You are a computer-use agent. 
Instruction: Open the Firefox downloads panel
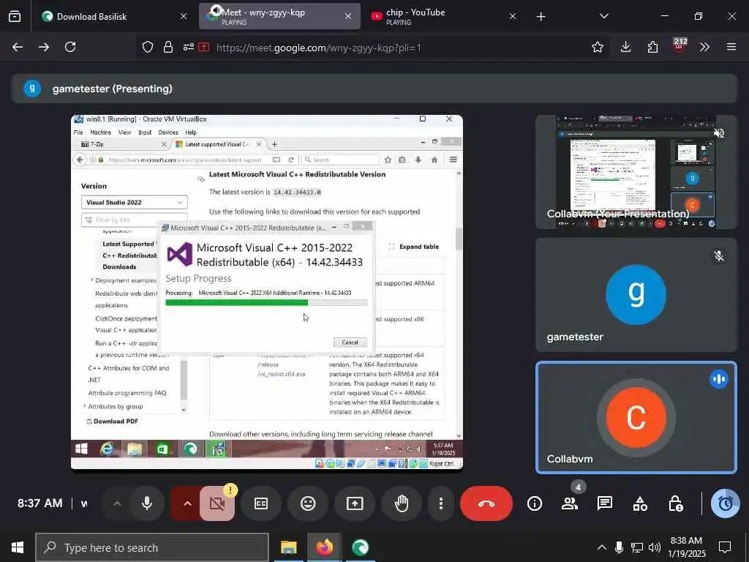(626, 47)
